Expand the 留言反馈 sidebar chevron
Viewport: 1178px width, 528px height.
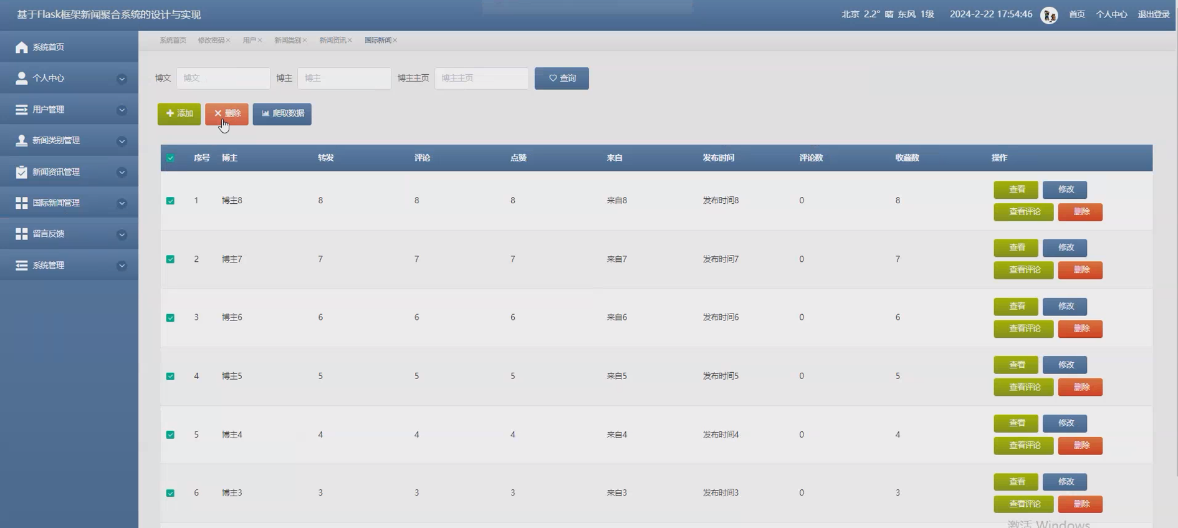click(x=122, y=234)
